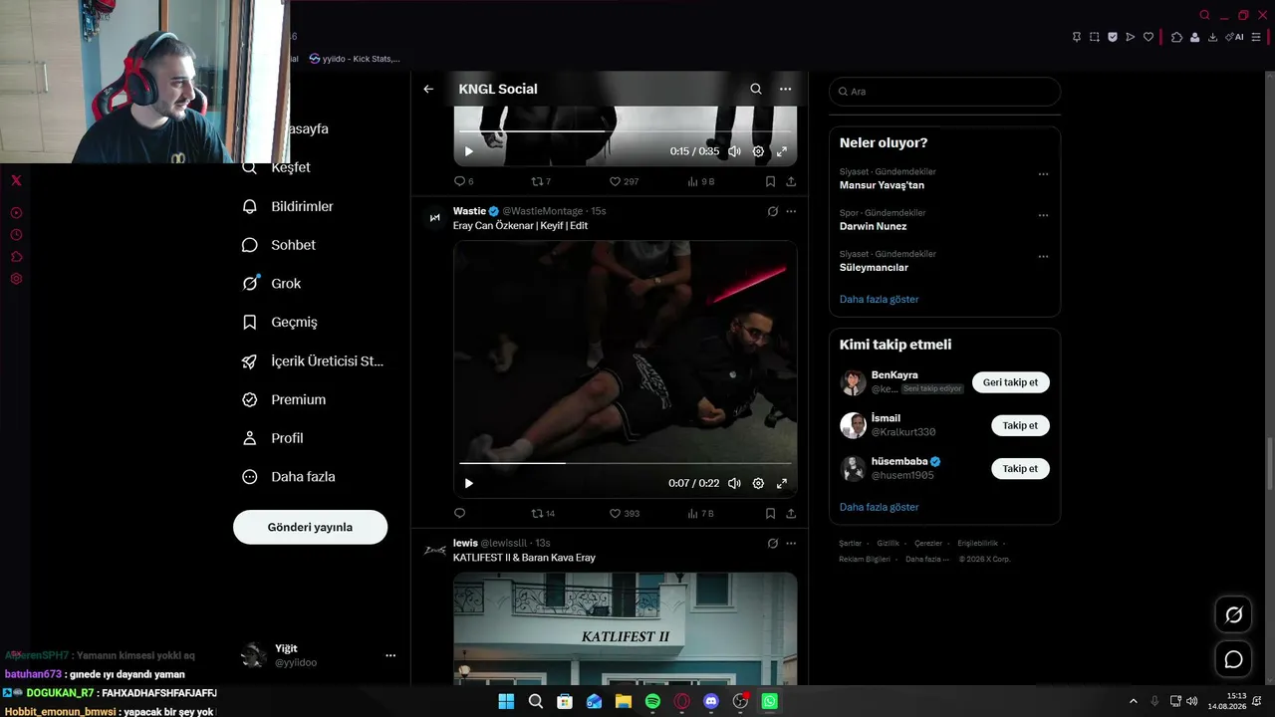The image size is (1275, 717).
Task: Reply to the Wastie post
Action: tap(459, 514)
